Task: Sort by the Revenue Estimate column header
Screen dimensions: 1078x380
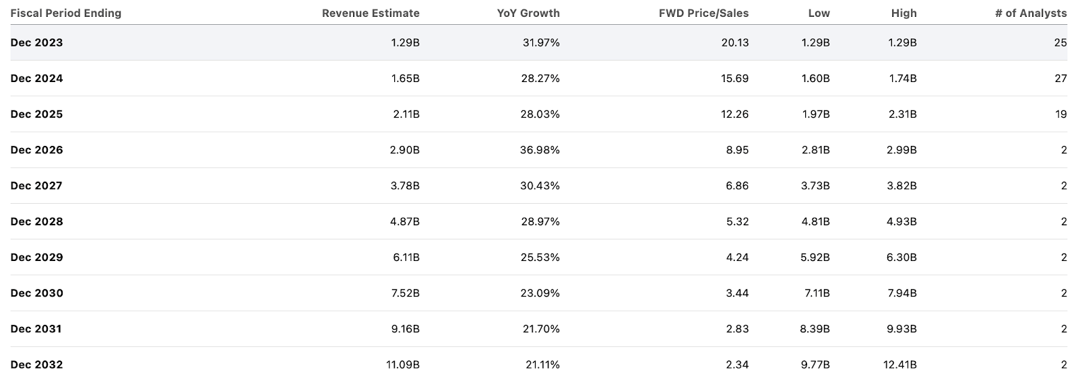Action: click(x=371, y=13)
